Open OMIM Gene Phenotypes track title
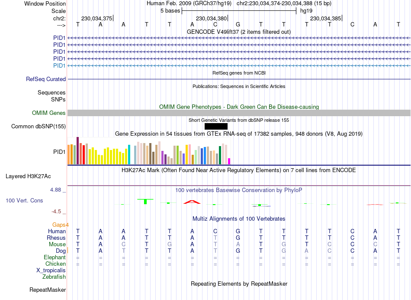The width and height of the screenshot is (411, 300). click(x=239, y=107)
